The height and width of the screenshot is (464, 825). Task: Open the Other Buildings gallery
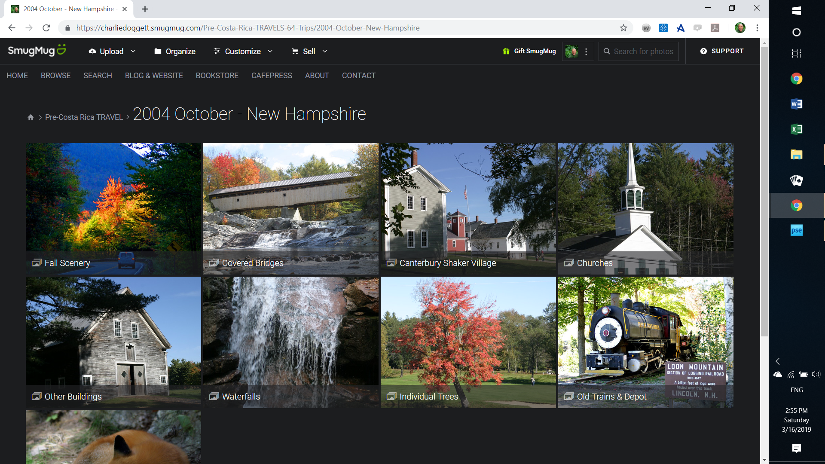[x=113, y=342]
